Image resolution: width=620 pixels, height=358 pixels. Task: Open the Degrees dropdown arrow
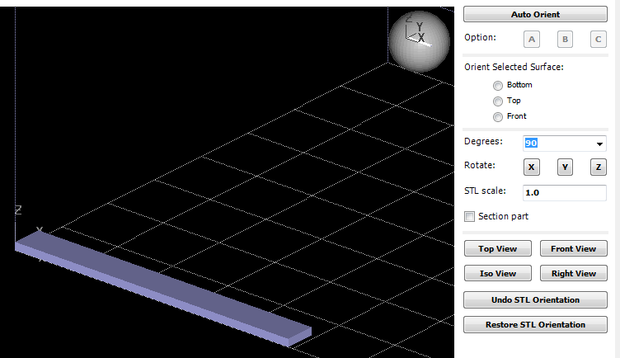click(x=599, y=144)
